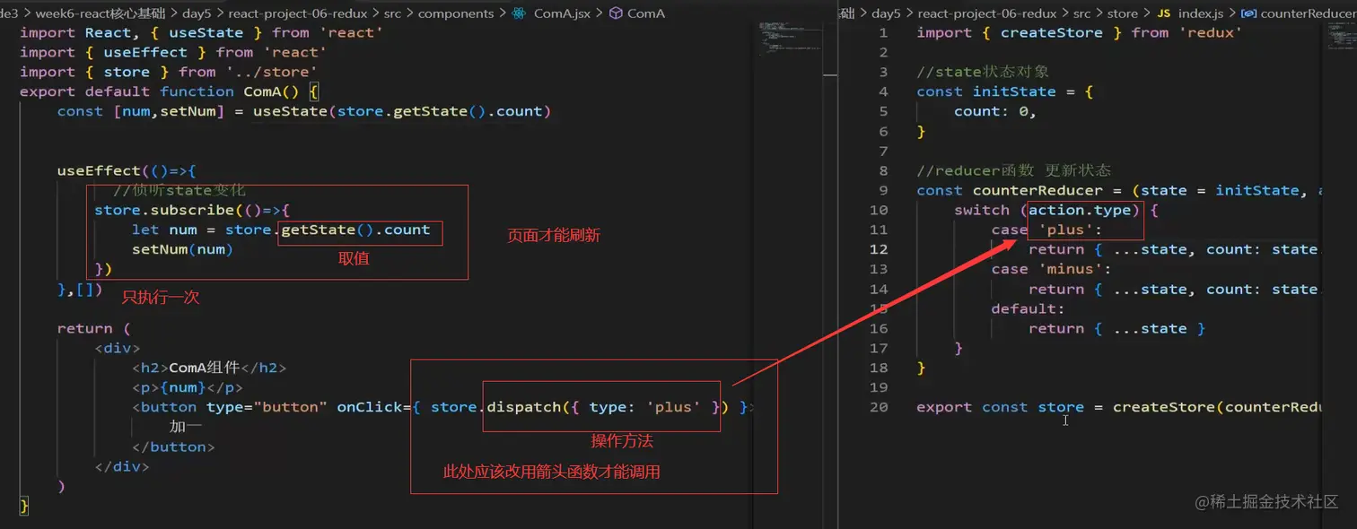This screenshot has width=1357, height=529.
Task: Click line number 20 in index.js
Action: pyautogui.click(x=879, y=407)
